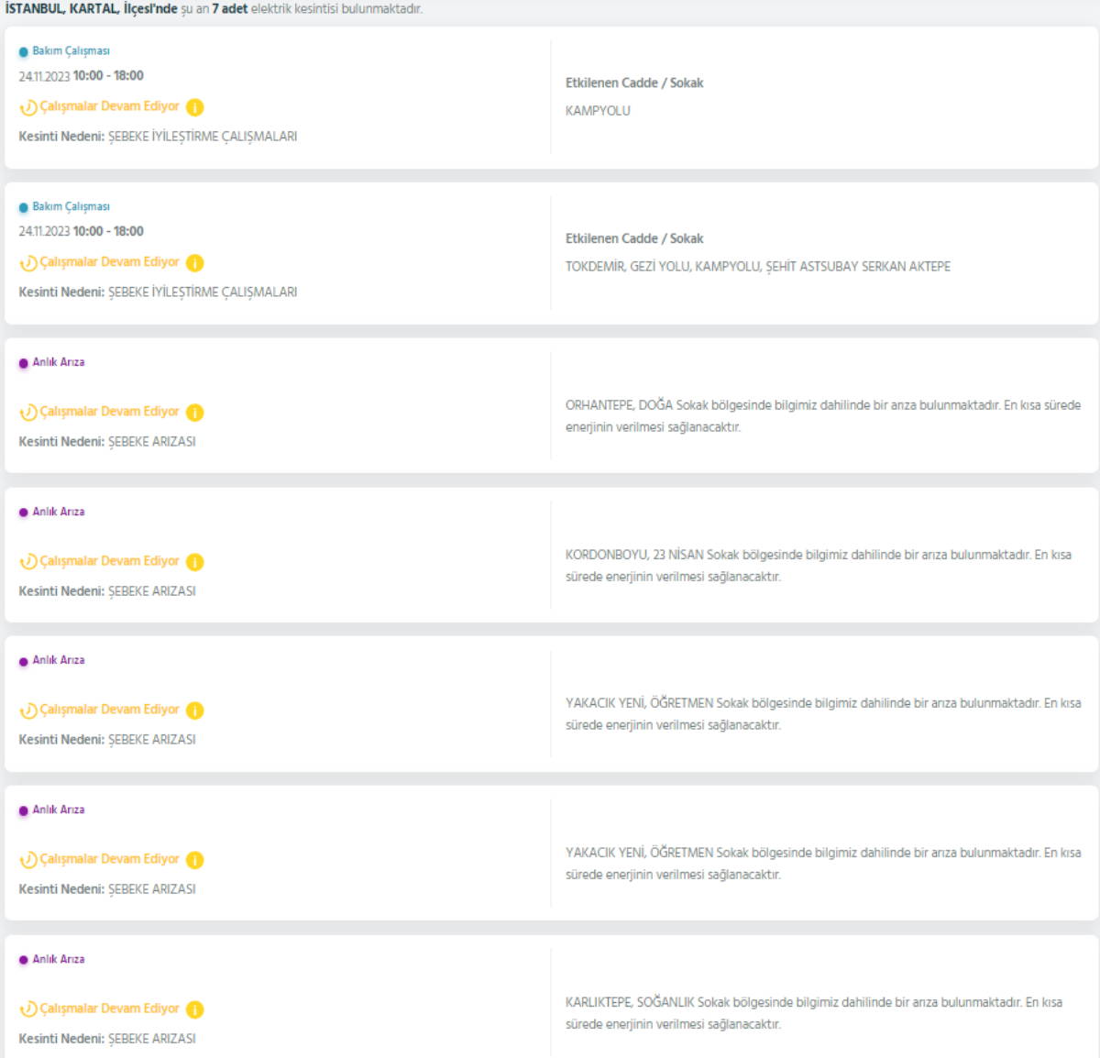This screenshot has height=1058, width=1100.
Task: Click blue status dot in the TOKDEMİR card
Action: click(24, 207)
